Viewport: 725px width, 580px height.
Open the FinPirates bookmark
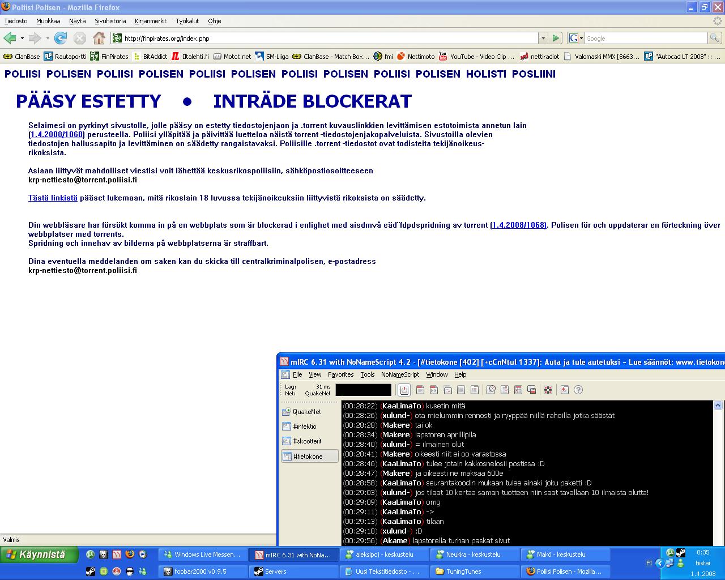(x=109, y=57)
